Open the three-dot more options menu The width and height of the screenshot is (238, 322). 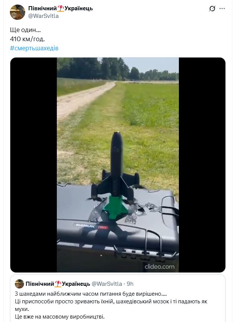[222, 9]
